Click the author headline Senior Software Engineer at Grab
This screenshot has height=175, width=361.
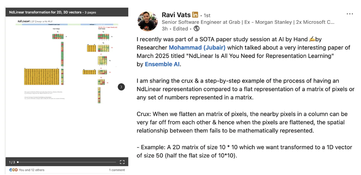(x=248, y=22)
